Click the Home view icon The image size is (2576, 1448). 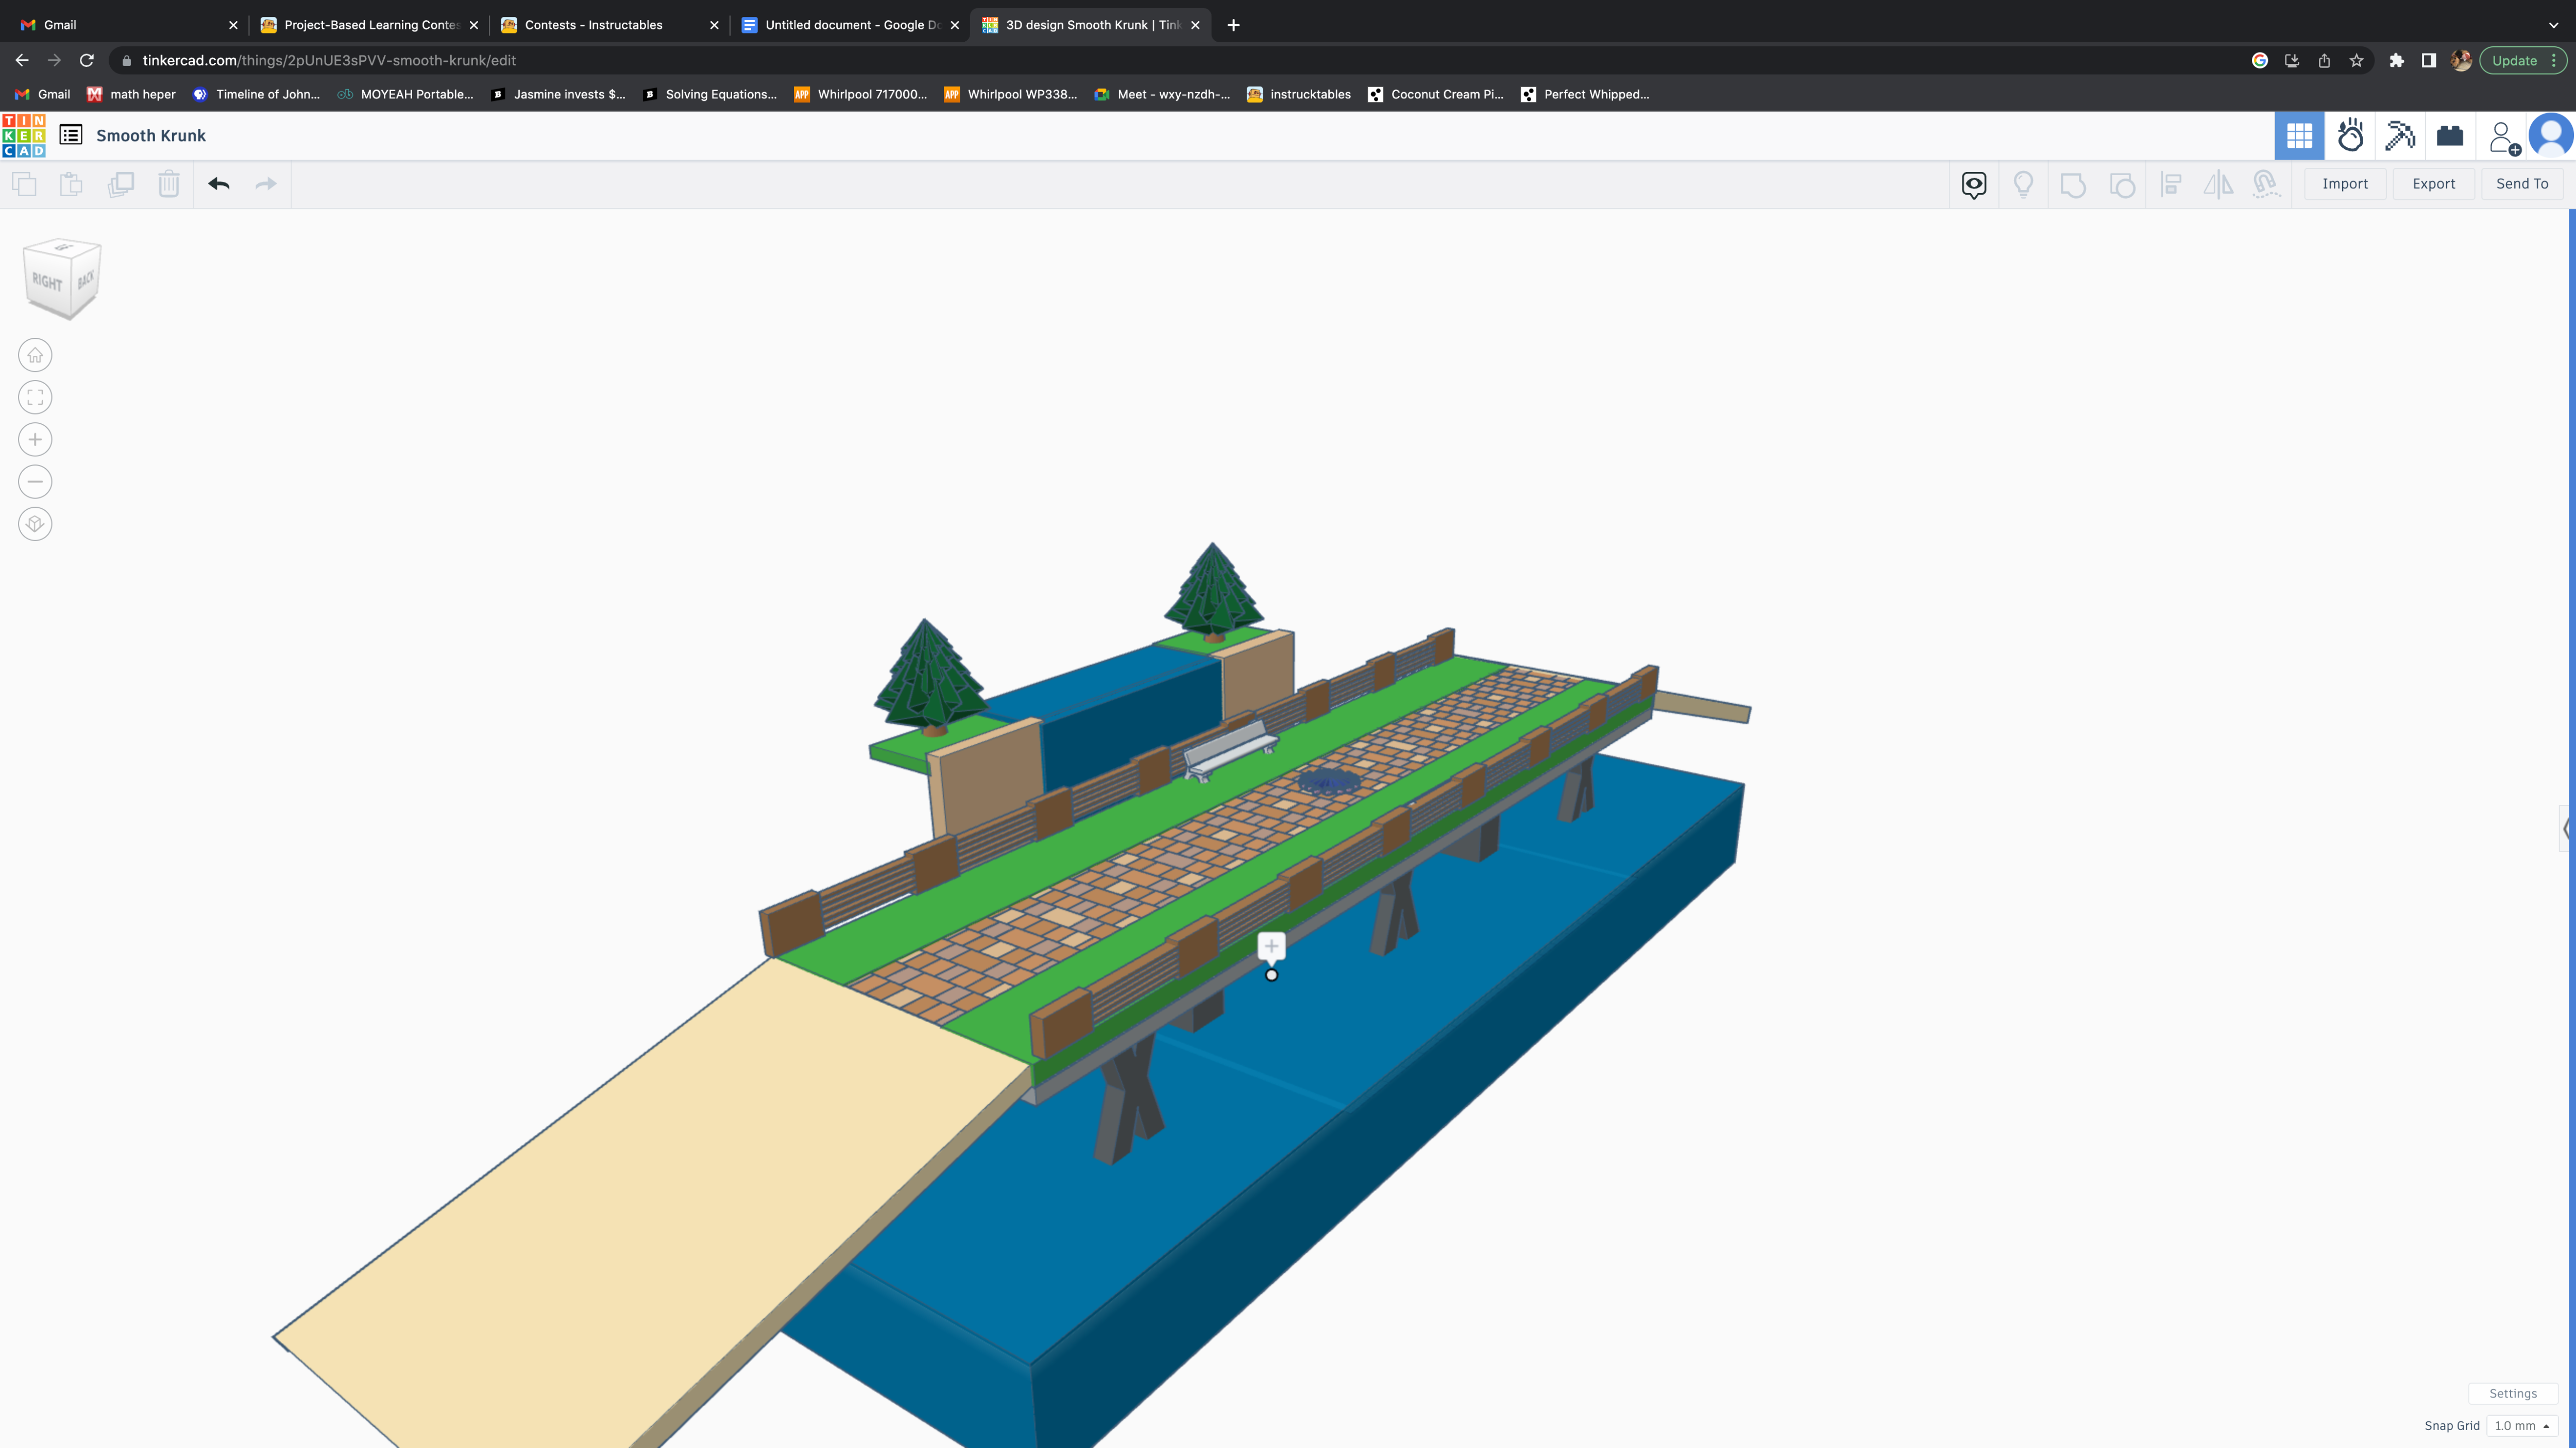click(35, 355)
